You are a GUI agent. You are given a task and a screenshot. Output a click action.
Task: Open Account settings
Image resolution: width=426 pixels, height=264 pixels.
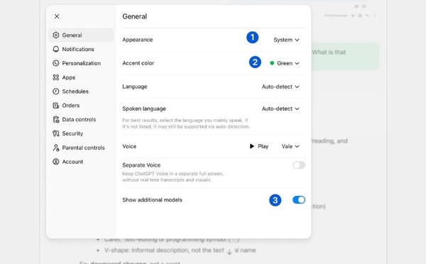[x=81, y=162]
